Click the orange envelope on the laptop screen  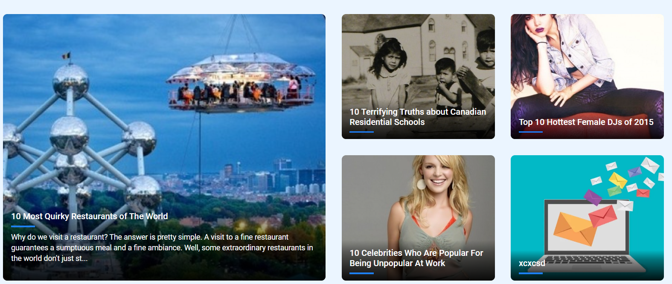575,229
